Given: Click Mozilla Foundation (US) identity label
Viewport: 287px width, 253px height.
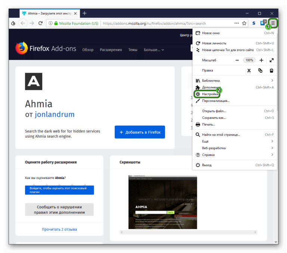Looking at the screenshot, I should [79, 24].
